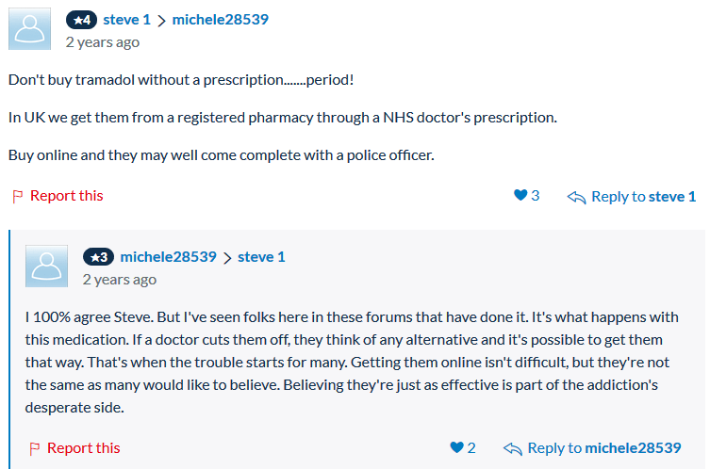Like steve 1's comment with the heart icon
The width and height of the screenshot is (710, 469).
tap(520, 195)
